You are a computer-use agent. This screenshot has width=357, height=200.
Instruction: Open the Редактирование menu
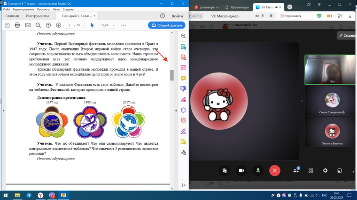coord(23,9)
